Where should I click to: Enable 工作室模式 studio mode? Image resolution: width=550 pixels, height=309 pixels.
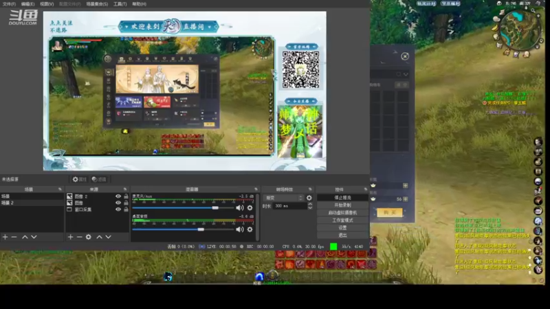[342, 220]
